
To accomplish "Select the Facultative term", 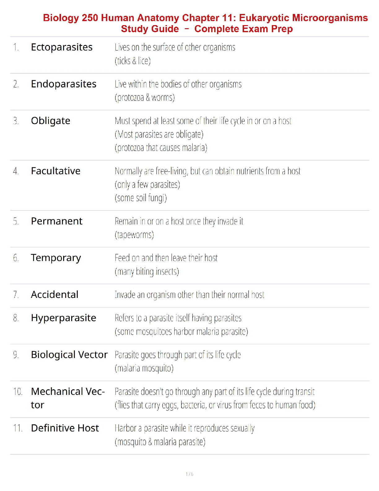I will click(56, 171).
